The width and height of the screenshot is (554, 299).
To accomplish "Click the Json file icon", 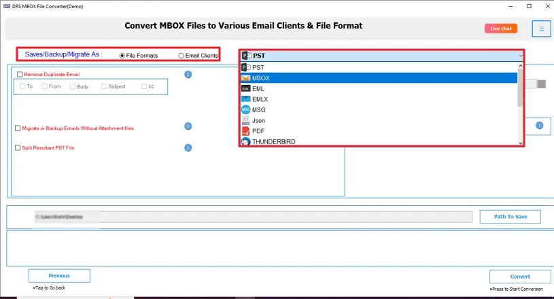I will click(x=246, y=120).
